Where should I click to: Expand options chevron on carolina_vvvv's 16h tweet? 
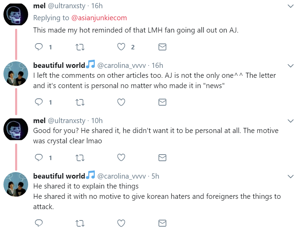pyautogui.click(x=290, y=65)
